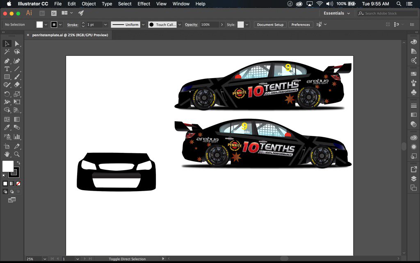Enable Draw Behind mode
The image size is (420, 263).
12,191
